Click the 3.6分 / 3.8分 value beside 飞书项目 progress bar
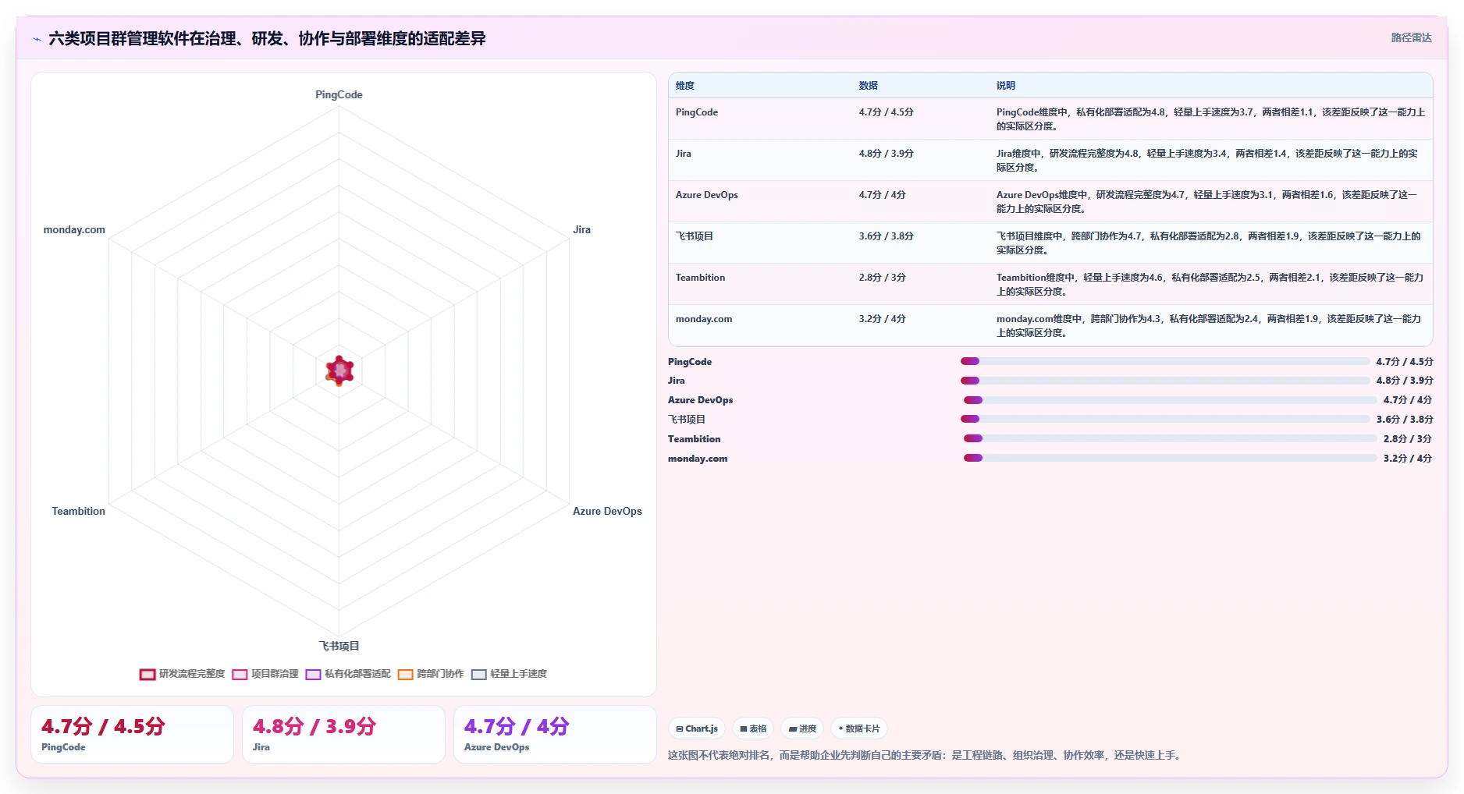The width and height of the screenshot is (1464, 794). click(1405, 420)
